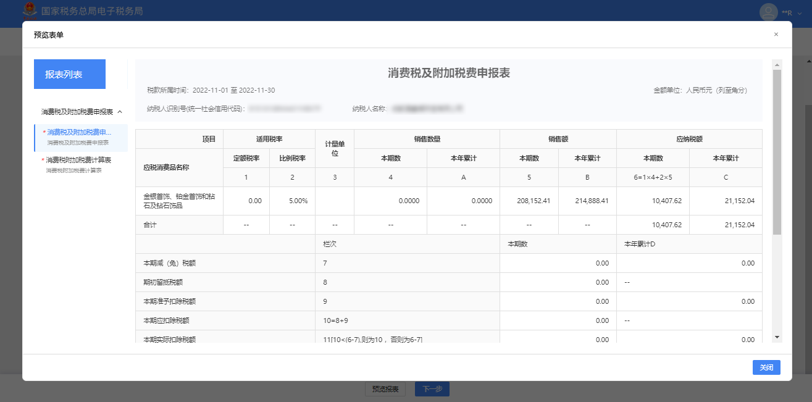The width and height of the screenshot is (812, 402).
Task: Click the 5.00% 比例税率 cell
Action: point(292,201)
